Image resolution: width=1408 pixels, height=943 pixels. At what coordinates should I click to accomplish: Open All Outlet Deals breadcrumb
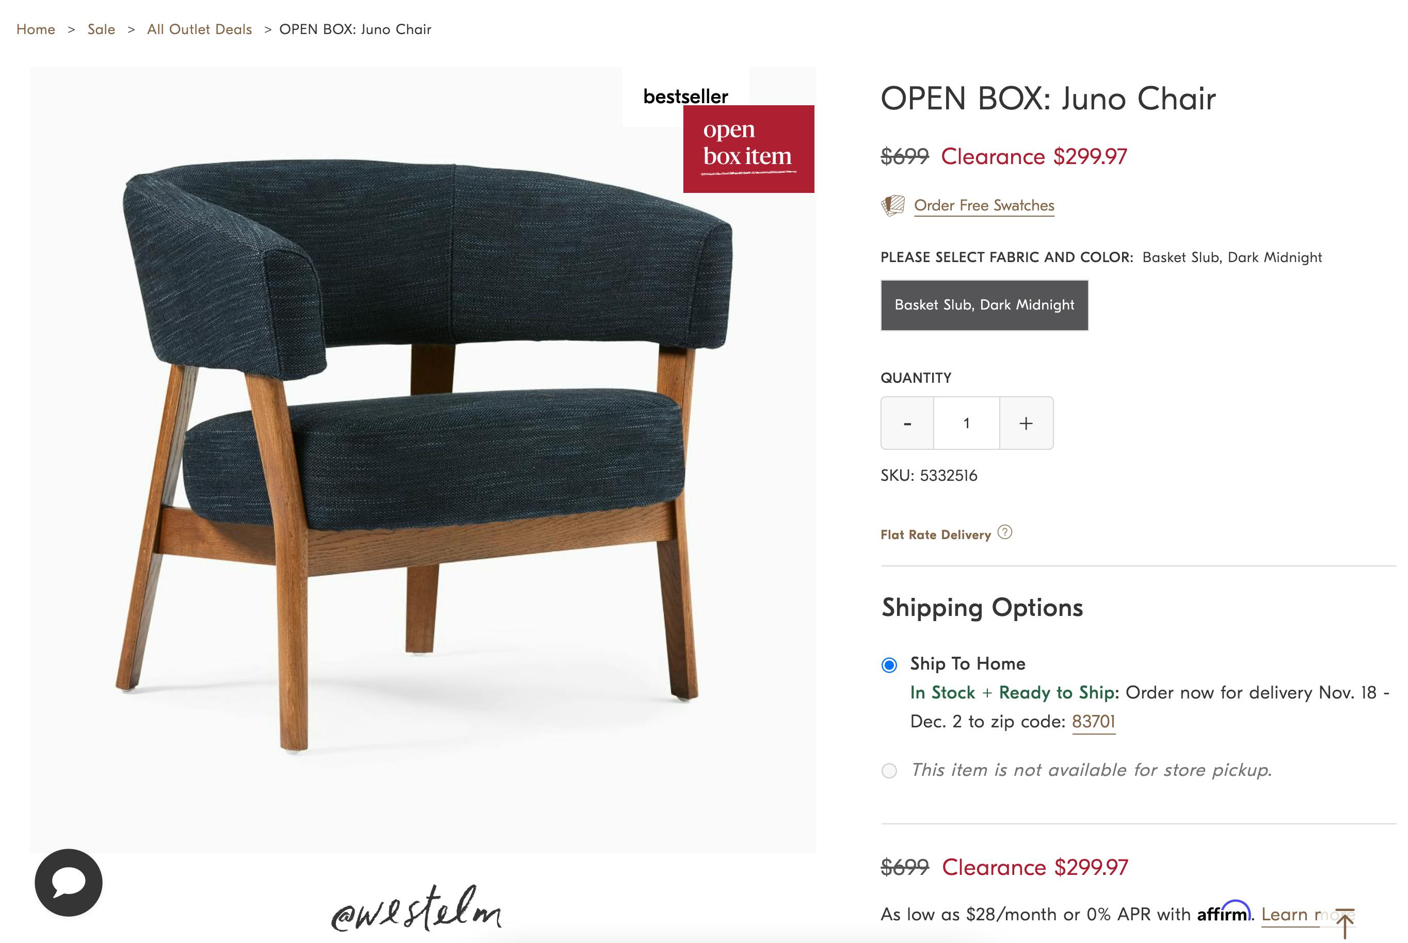[x=199, y=29]
